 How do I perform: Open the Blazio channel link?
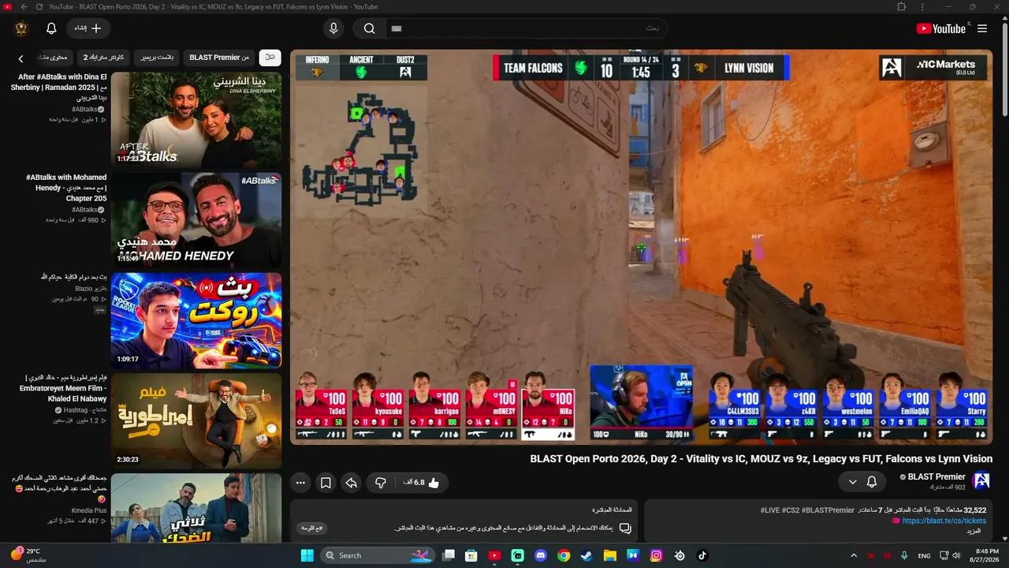click(89, 289)
